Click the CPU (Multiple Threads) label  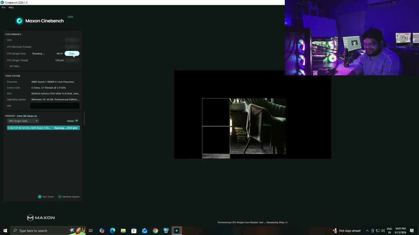(19, 47)
